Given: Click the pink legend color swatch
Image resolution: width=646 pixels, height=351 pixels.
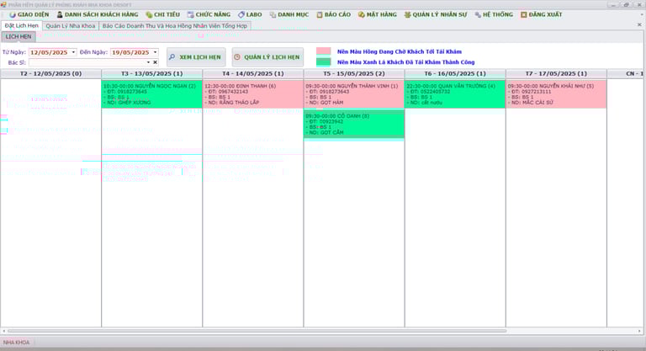Looking at the screenshot, I should point(323,51).
